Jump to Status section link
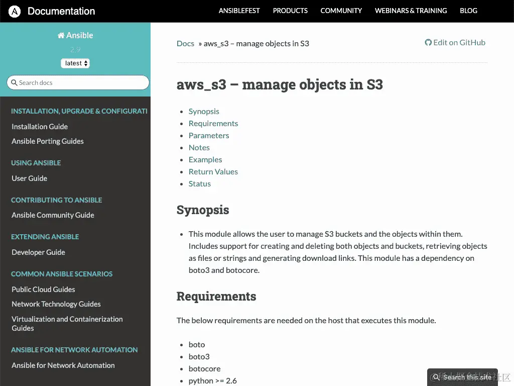514x386 pixels. coord(199,184)
